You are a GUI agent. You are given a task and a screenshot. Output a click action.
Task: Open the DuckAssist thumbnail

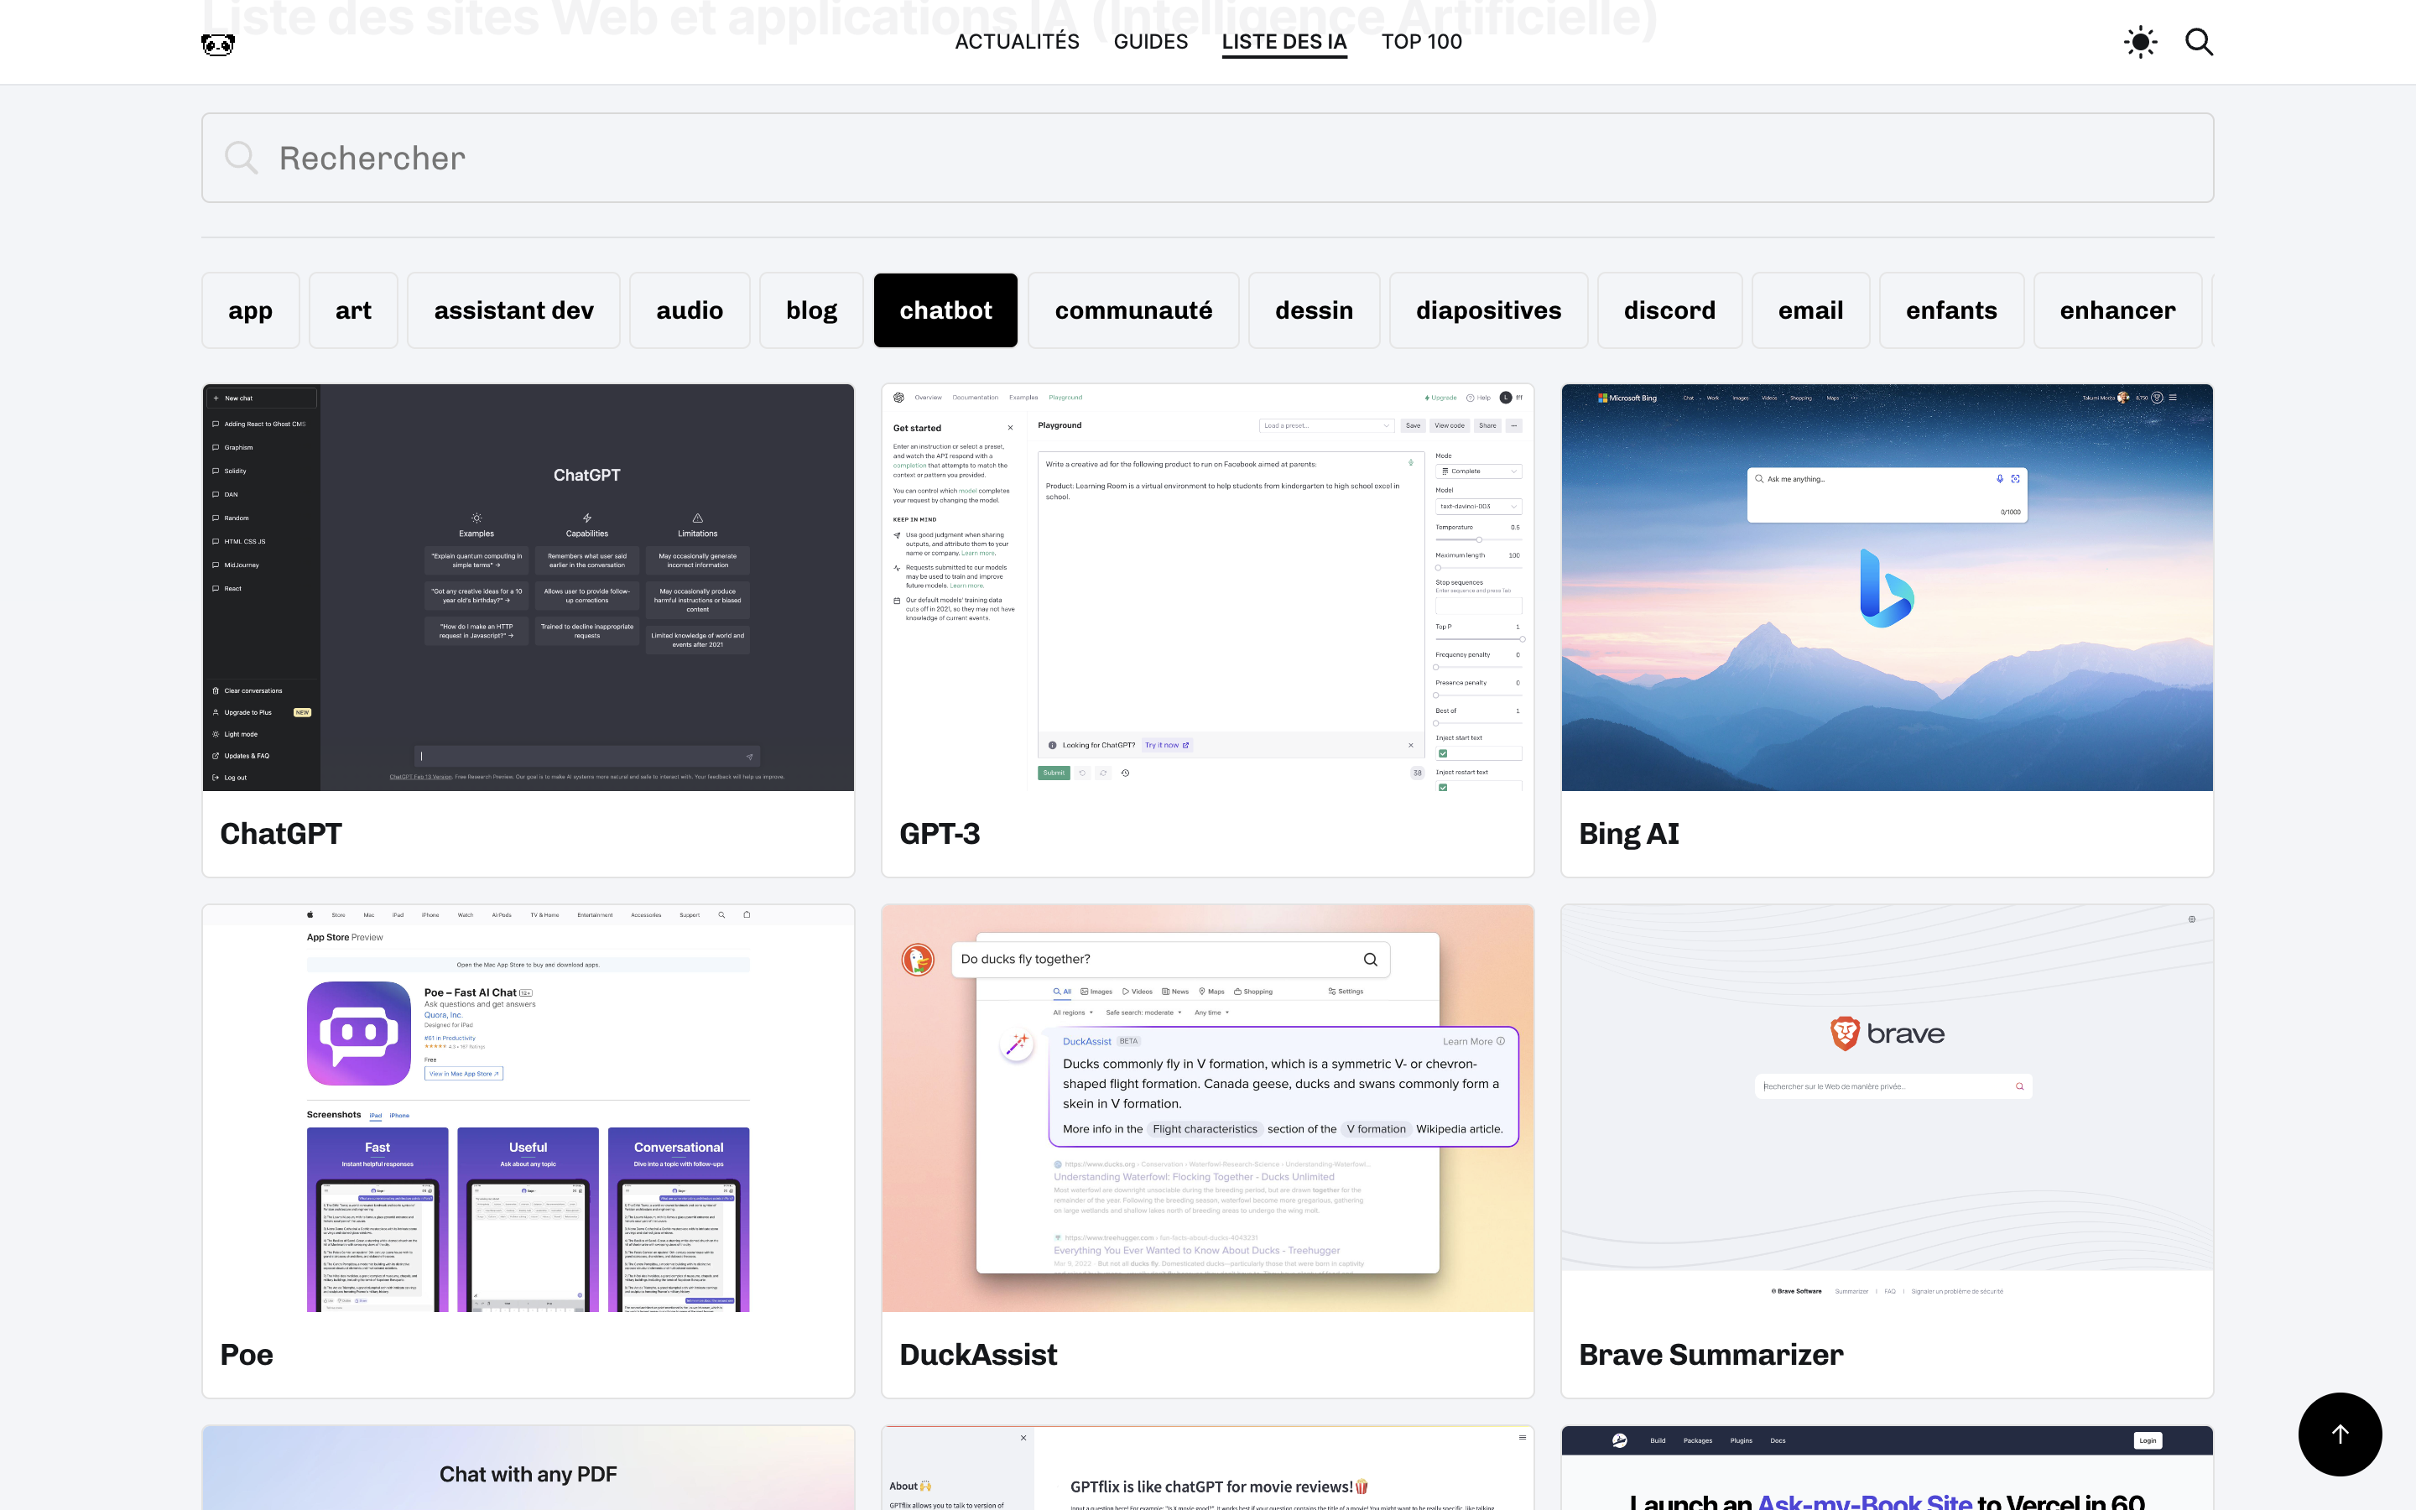1207,1108
